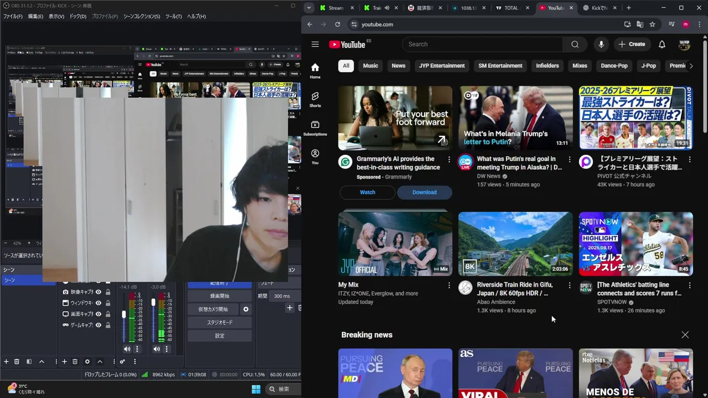Add a scene transition with plus icon

coord(289,308)
